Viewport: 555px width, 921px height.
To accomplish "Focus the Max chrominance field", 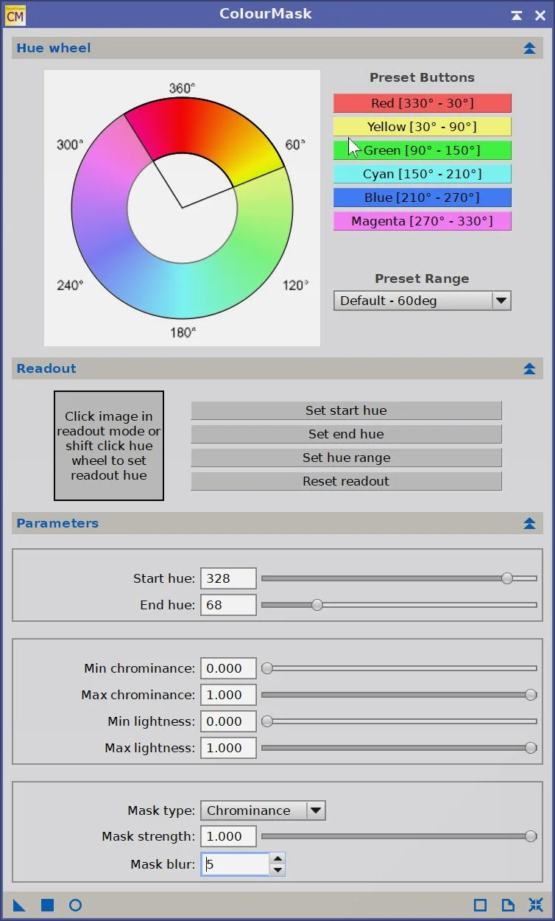I will (x=228, y=695).
